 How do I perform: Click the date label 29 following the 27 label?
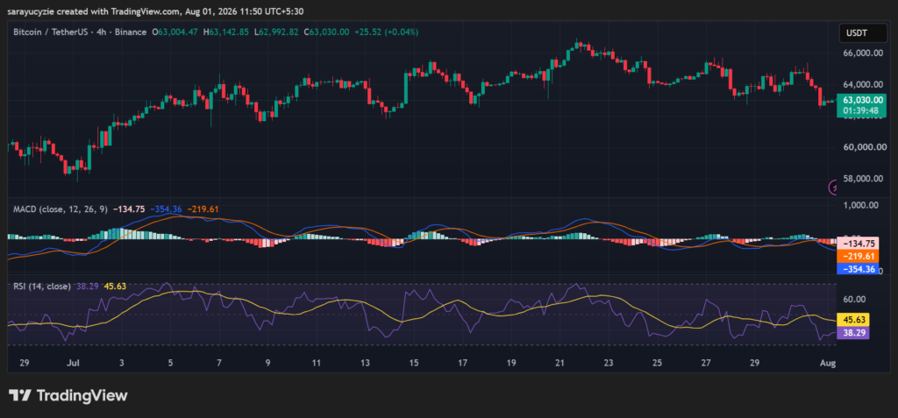(755, 363)
